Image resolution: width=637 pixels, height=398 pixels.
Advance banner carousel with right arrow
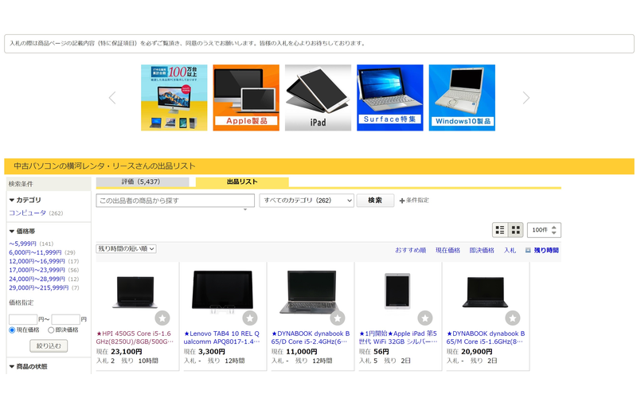(x=526, y=98)
